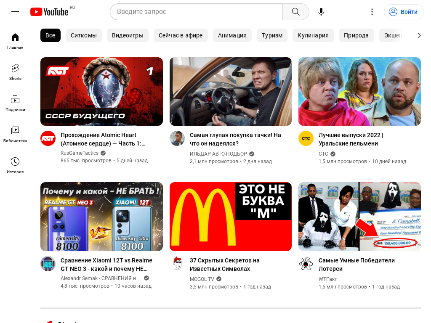Select the Видеоигры filter chip
The image size is (431, 323).
point(128,35)
